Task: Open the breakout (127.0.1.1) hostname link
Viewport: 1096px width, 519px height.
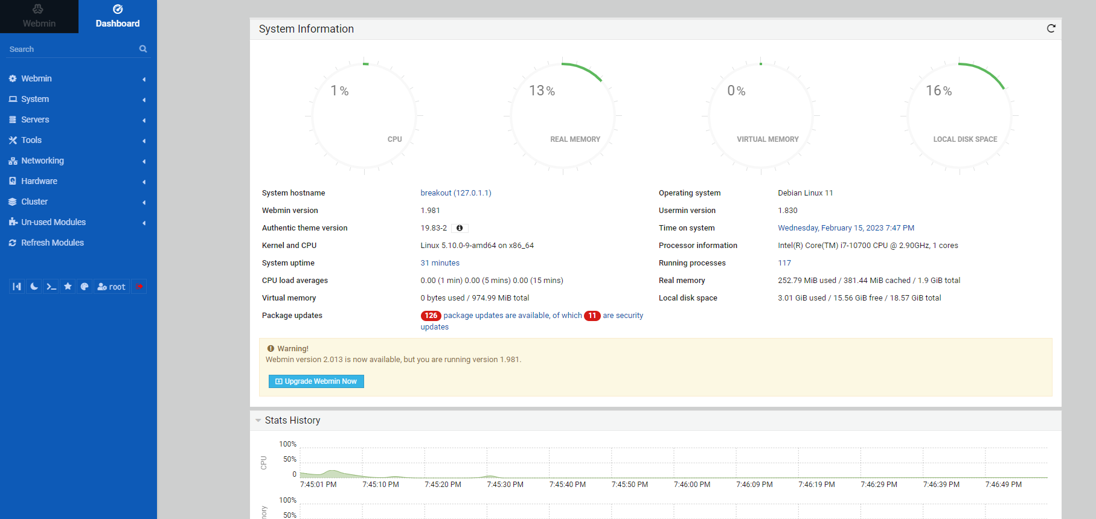Action: 456,193
